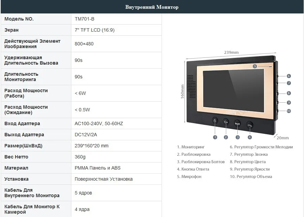304x217 pixels.
Task: Click callout number 5 near the microphone
Action: click(255, 66)
